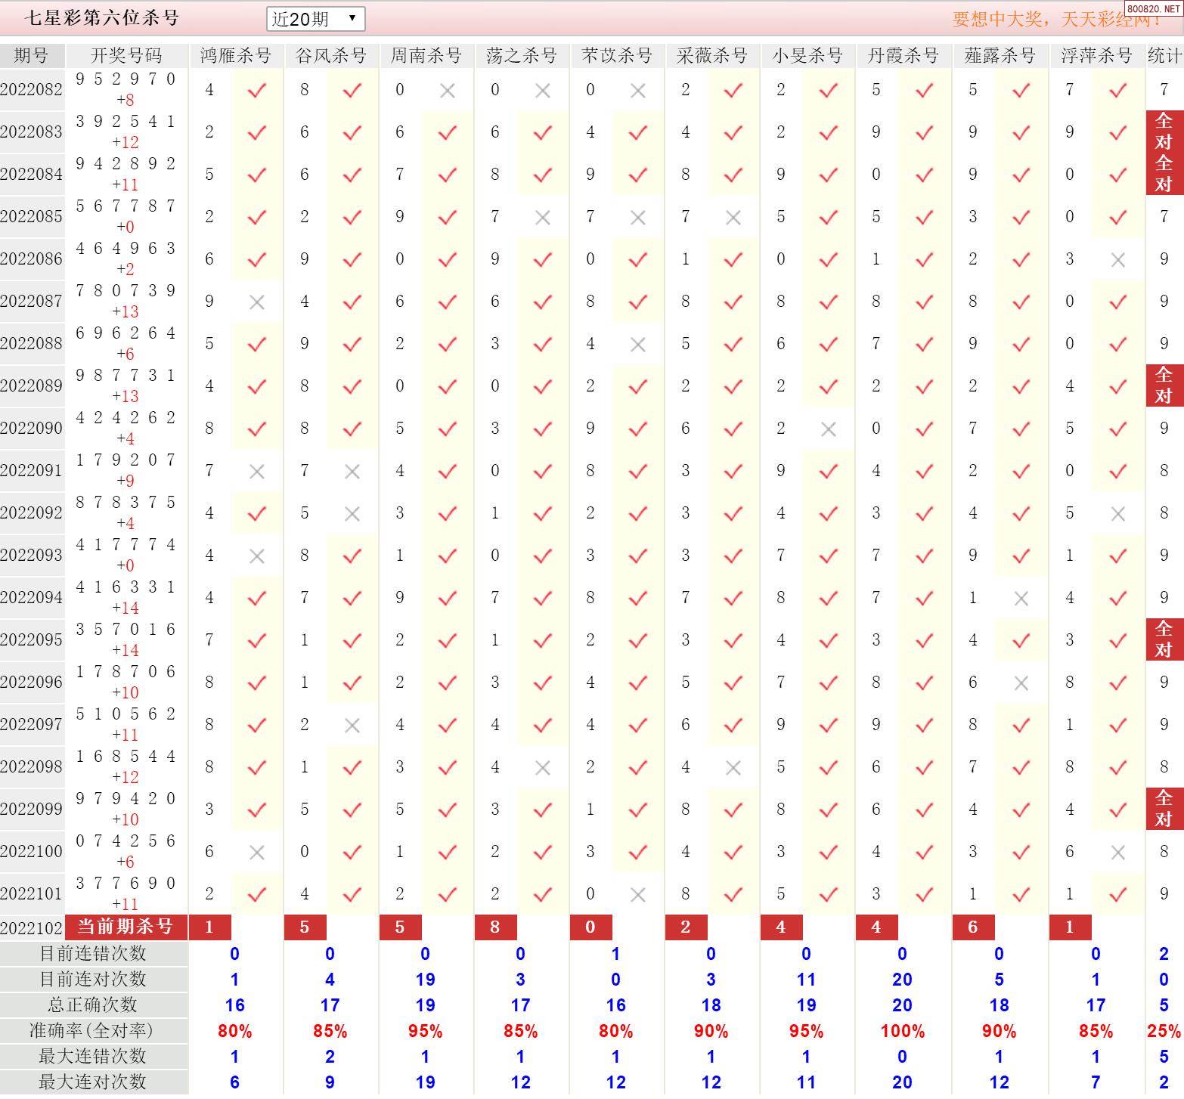
Task: Click the 统计 column header
Action: click(x=1164, y=55)
